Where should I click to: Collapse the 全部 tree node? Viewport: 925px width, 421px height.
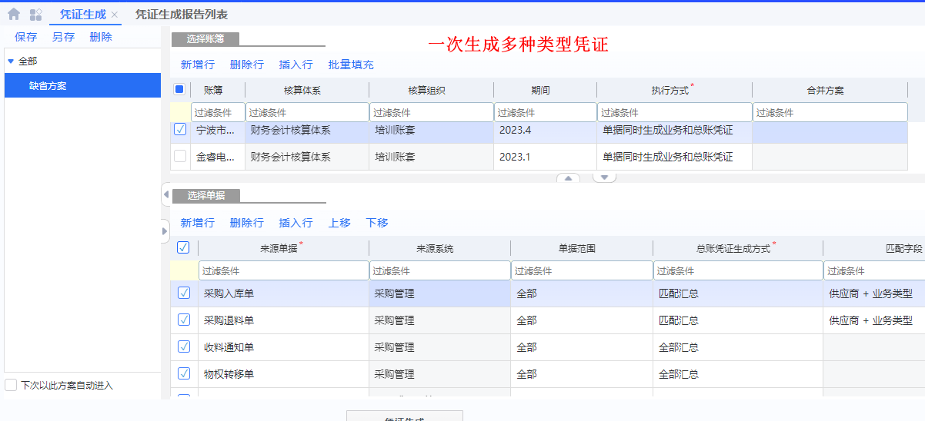coord(11,61)
